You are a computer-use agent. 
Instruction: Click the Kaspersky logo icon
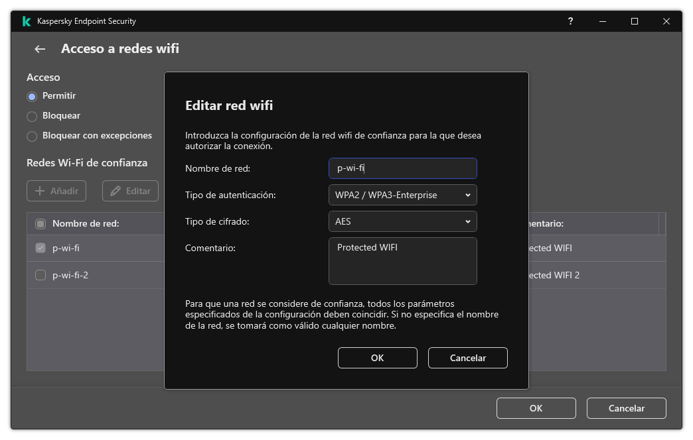pos(26,21)
